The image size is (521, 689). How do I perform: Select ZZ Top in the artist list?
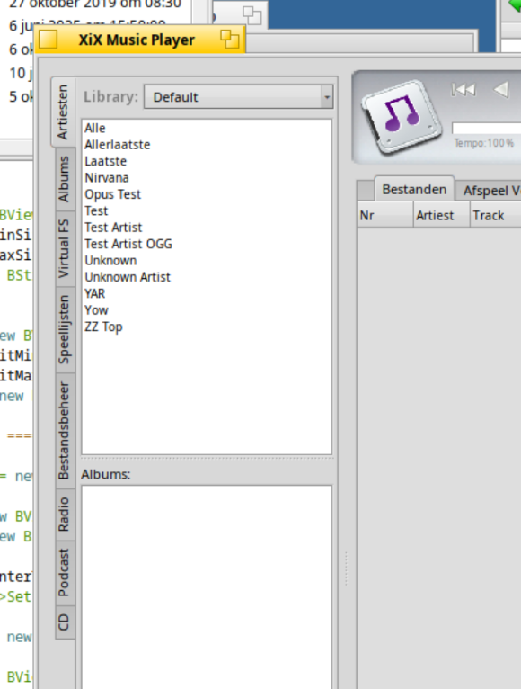pos(103,327)
